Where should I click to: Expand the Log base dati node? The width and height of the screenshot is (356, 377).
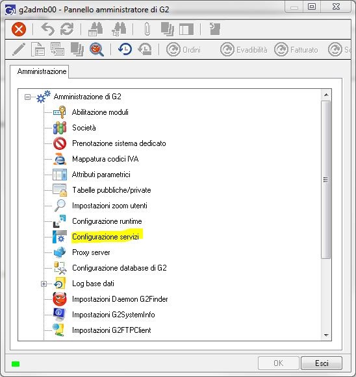tap(44, 284)
